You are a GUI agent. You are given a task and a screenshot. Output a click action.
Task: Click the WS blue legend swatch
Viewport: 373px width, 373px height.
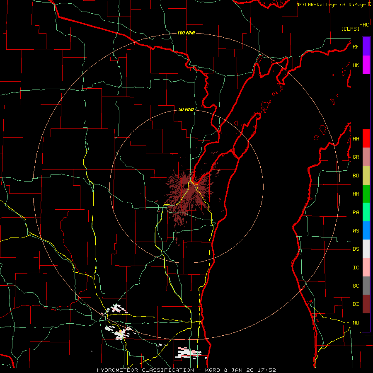pos(366,230)
